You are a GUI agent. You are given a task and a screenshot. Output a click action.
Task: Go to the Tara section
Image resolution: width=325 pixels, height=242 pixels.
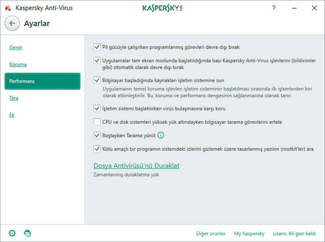(14, 98)
